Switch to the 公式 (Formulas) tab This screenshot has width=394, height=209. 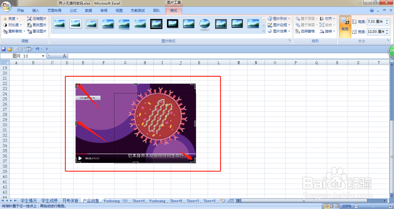click(x=73, y=11)
